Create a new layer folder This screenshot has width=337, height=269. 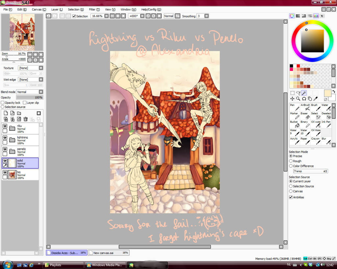point(19,113)
